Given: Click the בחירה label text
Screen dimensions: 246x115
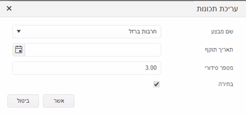Looking at the screenshot, I should pyautogui.click(x=226, y=84).
